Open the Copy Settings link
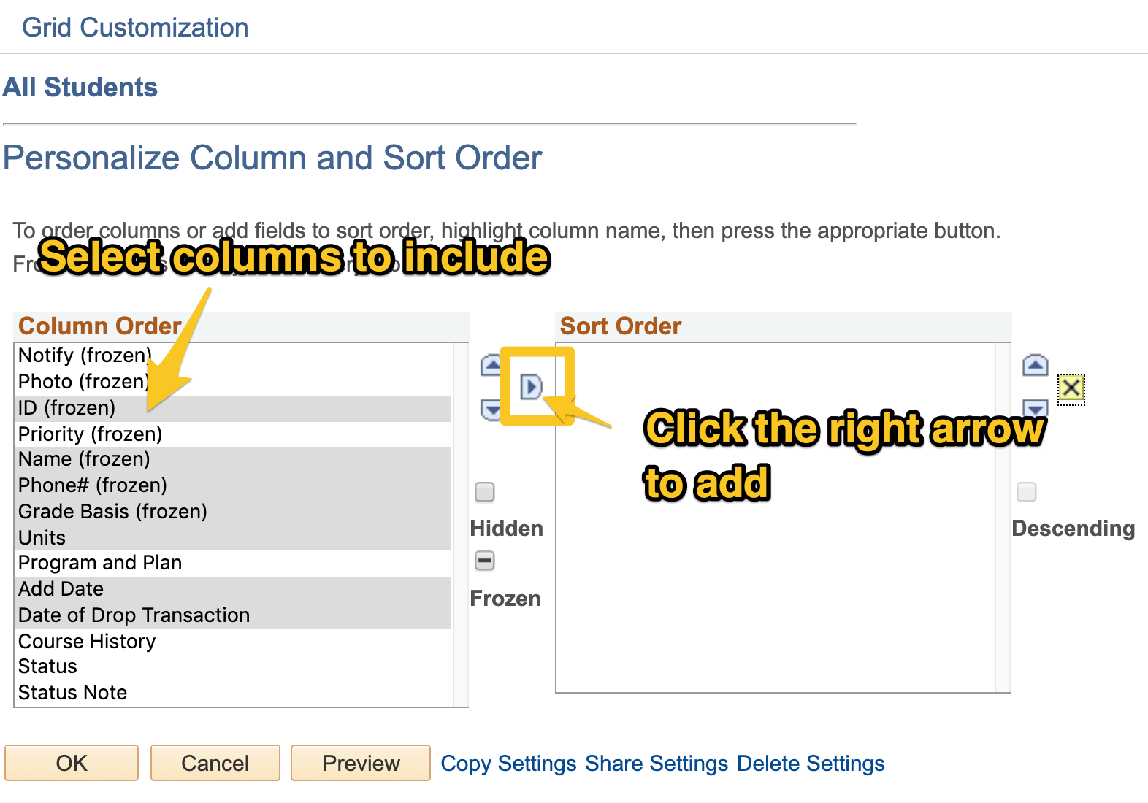Screen dimensions: 1148x803 point(508,764)
